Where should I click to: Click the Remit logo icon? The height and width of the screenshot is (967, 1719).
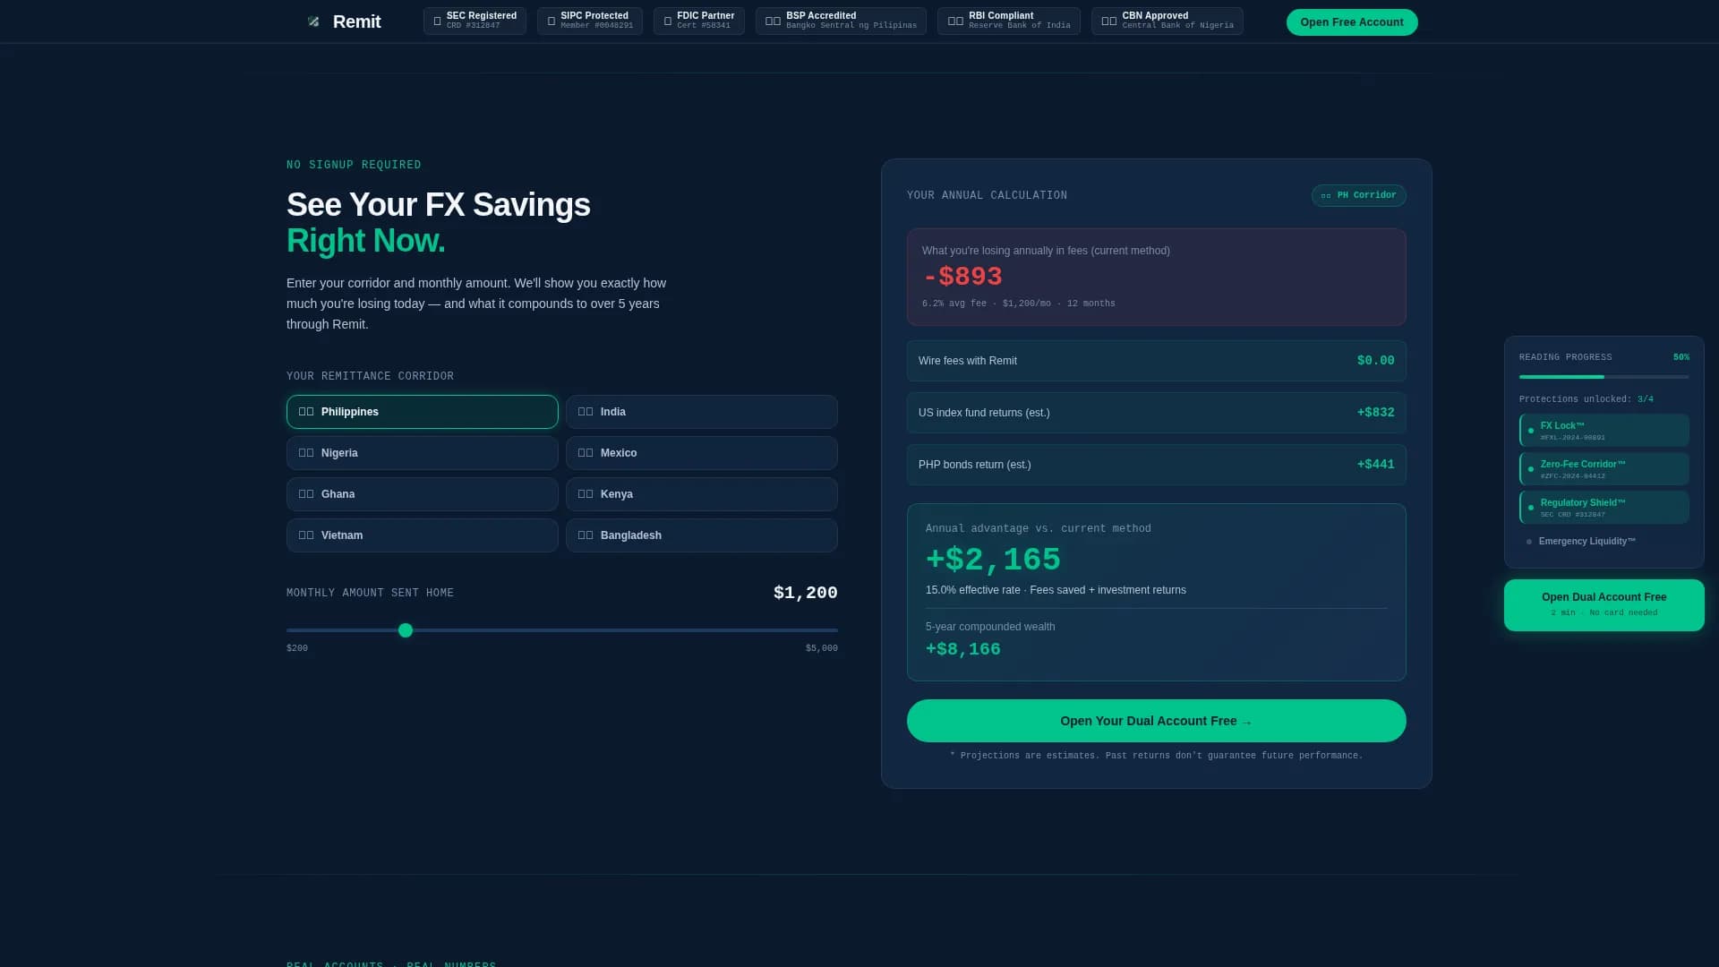click(313, 21)
